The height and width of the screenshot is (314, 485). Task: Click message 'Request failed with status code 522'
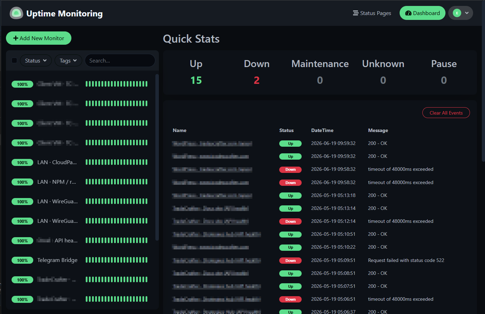click(406, 260)
